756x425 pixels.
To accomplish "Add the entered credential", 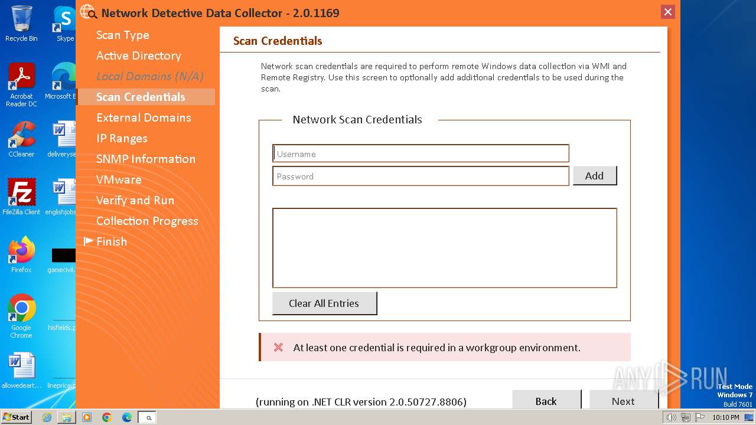I will (x=595, y=175).
